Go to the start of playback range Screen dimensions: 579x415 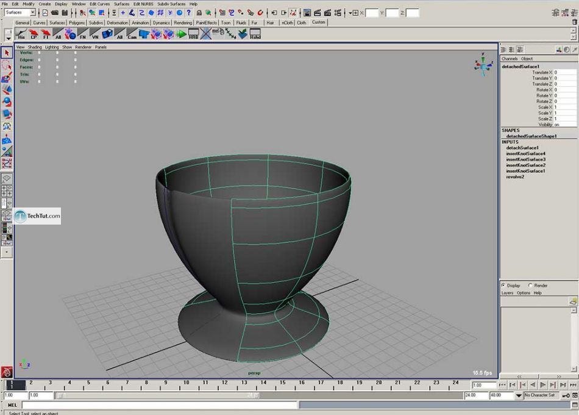click(502, 385)
